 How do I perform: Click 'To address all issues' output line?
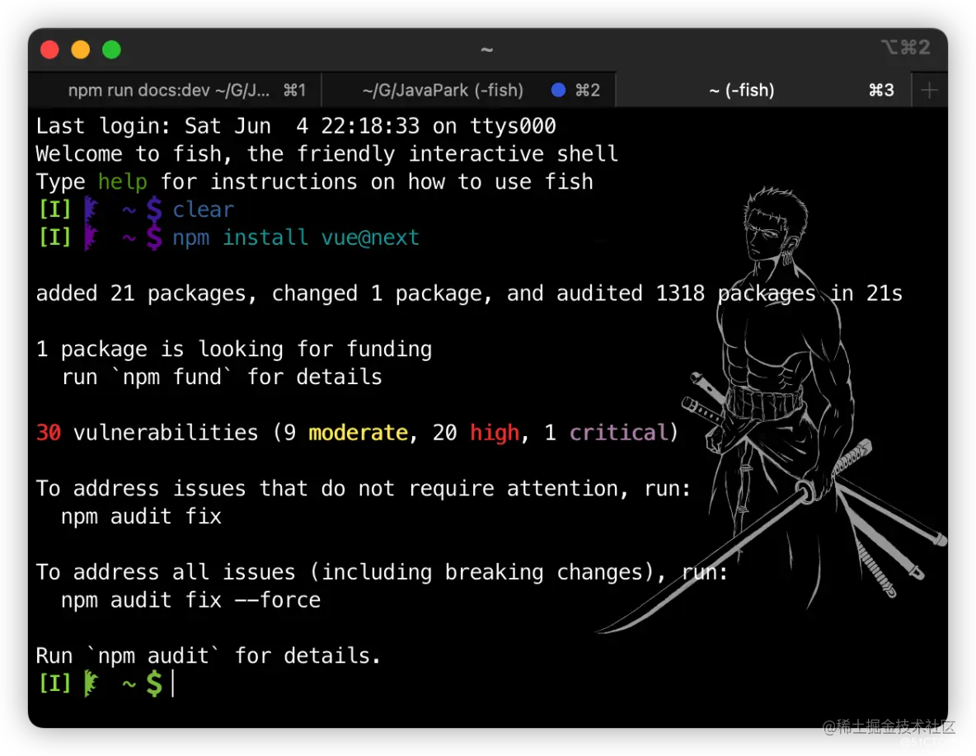pos(382,571)
